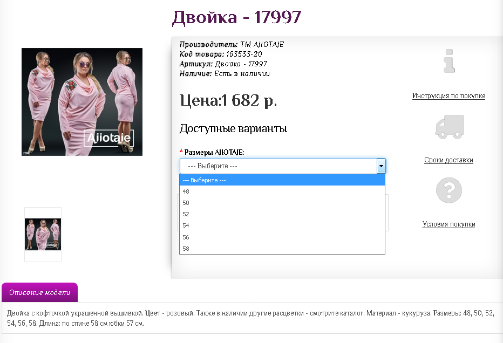Switch to the Описание модели tab
The image size is (503, 343).
click(x=40, y=293)
